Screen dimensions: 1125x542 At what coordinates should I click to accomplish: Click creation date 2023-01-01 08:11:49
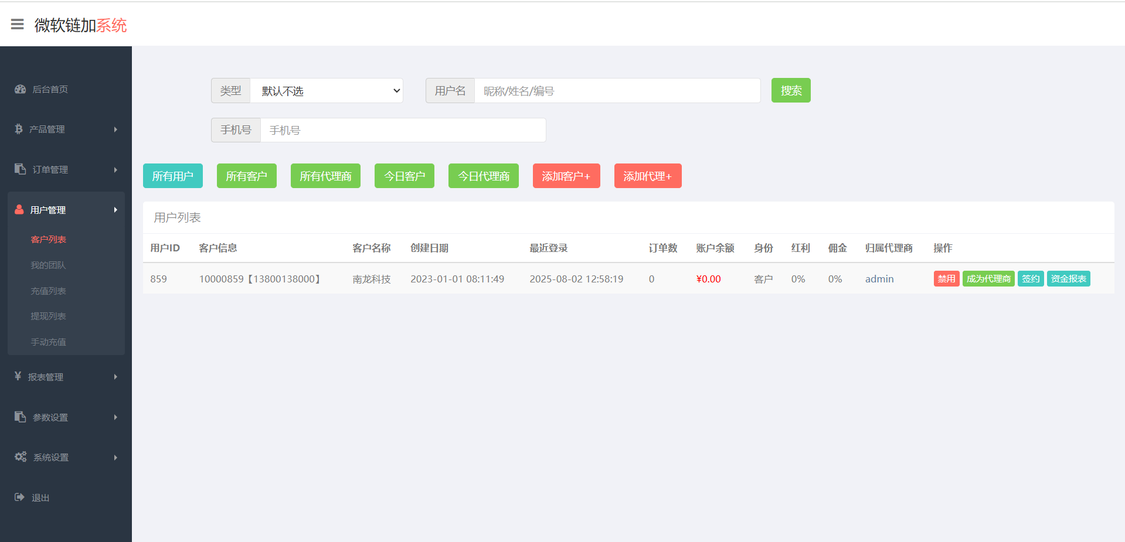[457, 279]
